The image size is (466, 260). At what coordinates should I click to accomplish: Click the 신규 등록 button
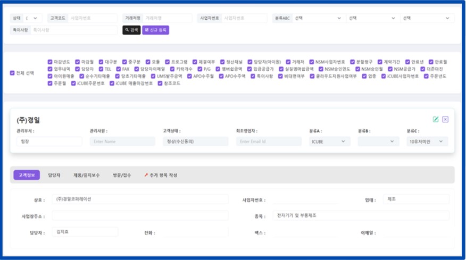tap(155, 30)
